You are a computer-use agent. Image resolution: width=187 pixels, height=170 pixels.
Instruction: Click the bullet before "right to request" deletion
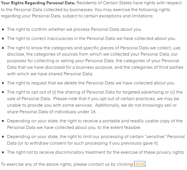point(3,83)
